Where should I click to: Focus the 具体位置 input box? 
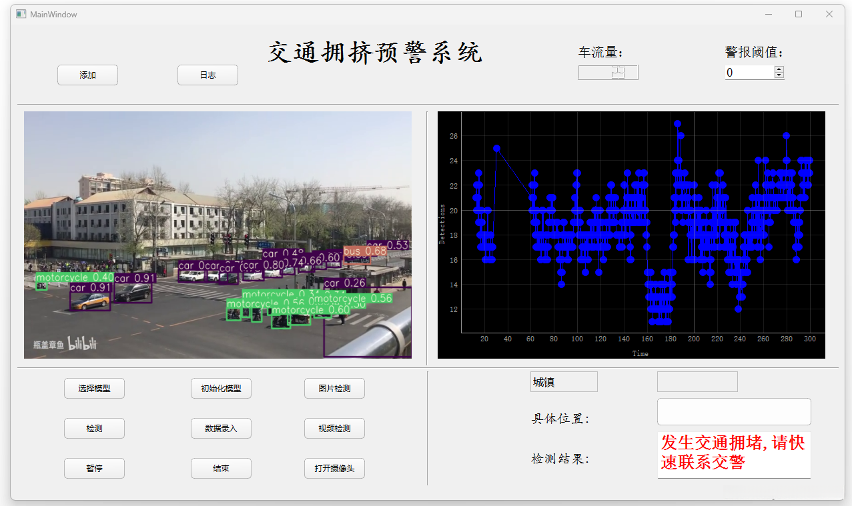(734, 412)
